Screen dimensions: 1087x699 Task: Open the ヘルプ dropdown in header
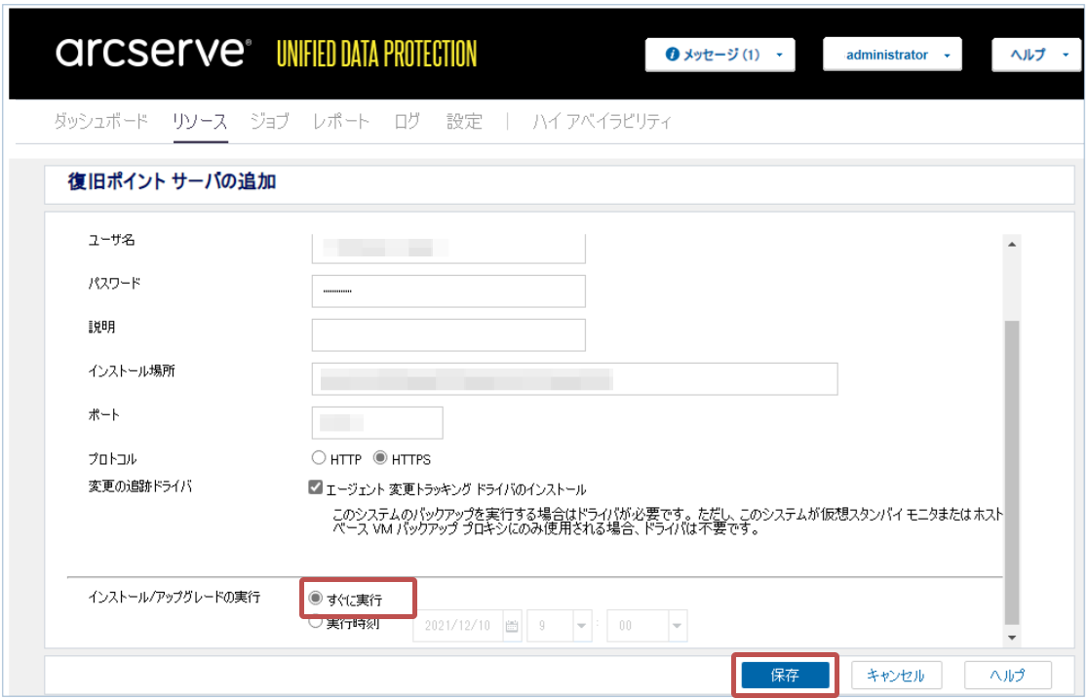(x=1035, y=55)
